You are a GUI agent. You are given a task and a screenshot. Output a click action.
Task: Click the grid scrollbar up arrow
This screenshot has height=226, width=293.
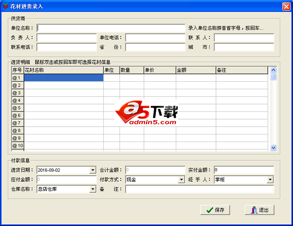pyautogui.click(x=273, y=70)
